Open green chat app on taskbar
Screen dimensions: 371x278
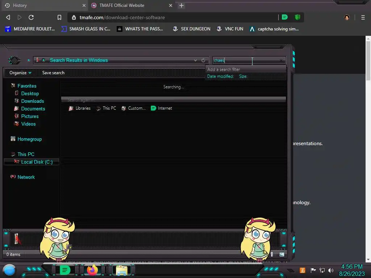[64, 270]
